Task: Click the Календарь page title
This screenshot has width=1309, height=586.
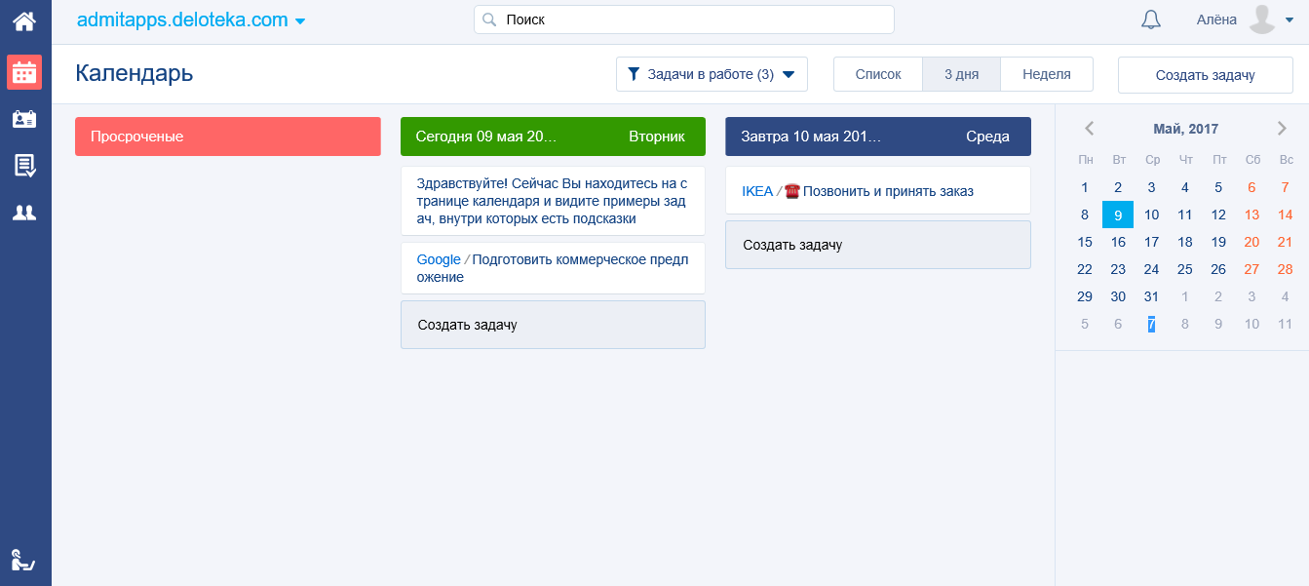Action: coord(135,73)
